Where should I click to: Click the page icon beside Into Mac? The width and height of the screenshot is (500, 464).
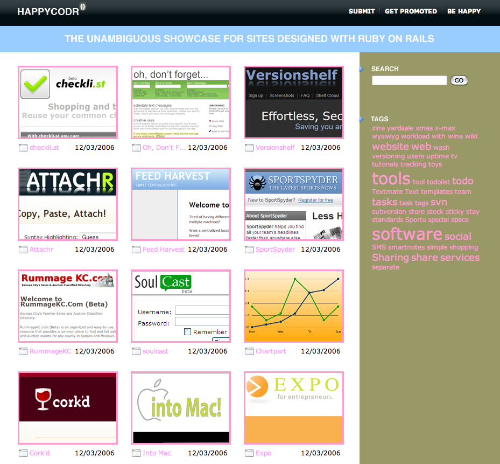[x=136, y=453]
